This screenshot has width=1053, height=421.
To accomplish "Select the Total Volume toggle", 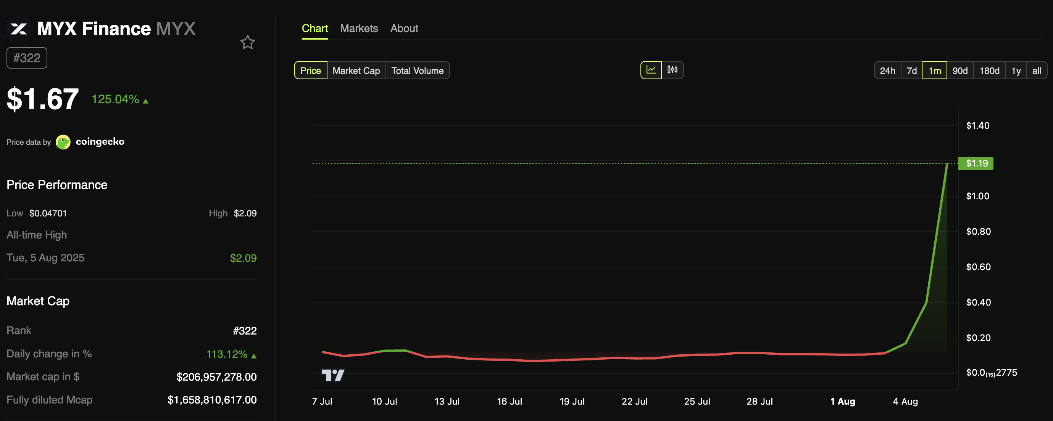I will coord(418,70).
